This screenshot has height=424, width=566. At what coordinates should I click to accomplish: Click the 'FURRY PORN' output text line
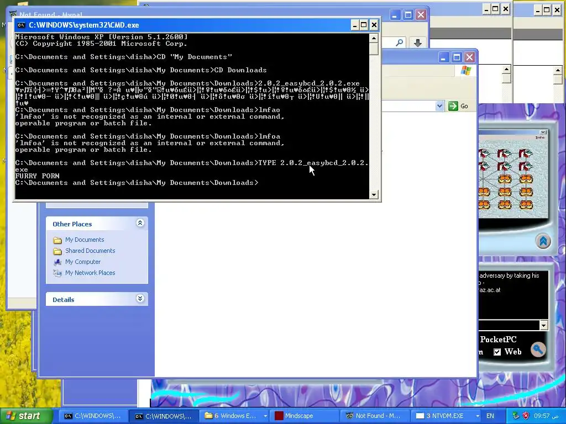(x=37, y=176)
